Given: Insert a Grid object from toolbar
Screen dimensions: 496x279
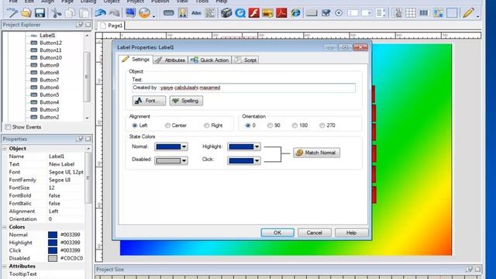Looking at the screenshot, I should click(x=410, y=13).
